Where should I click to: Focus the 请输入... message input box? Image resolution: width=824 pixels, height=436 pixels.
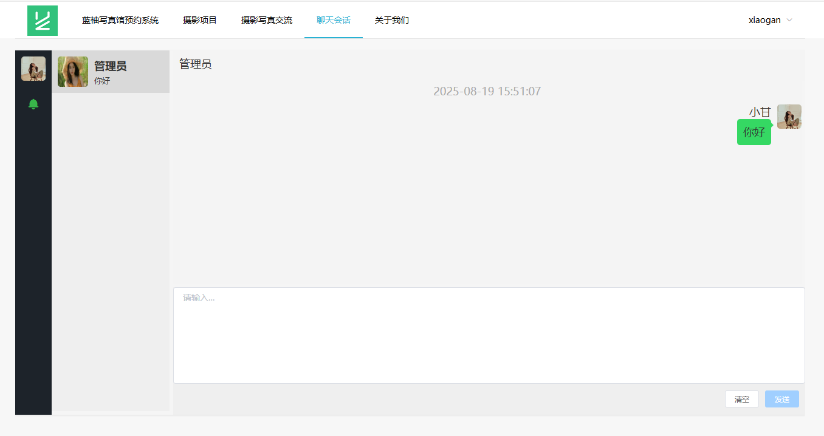click(x=489, y=335)
